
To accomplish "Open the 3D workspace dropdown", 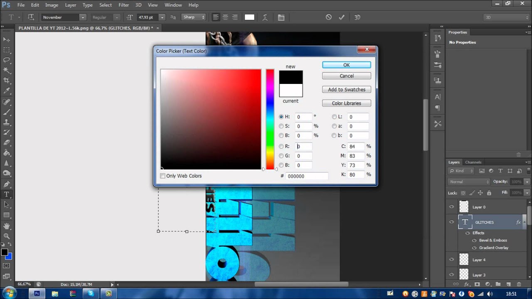I will pos(507,17).
